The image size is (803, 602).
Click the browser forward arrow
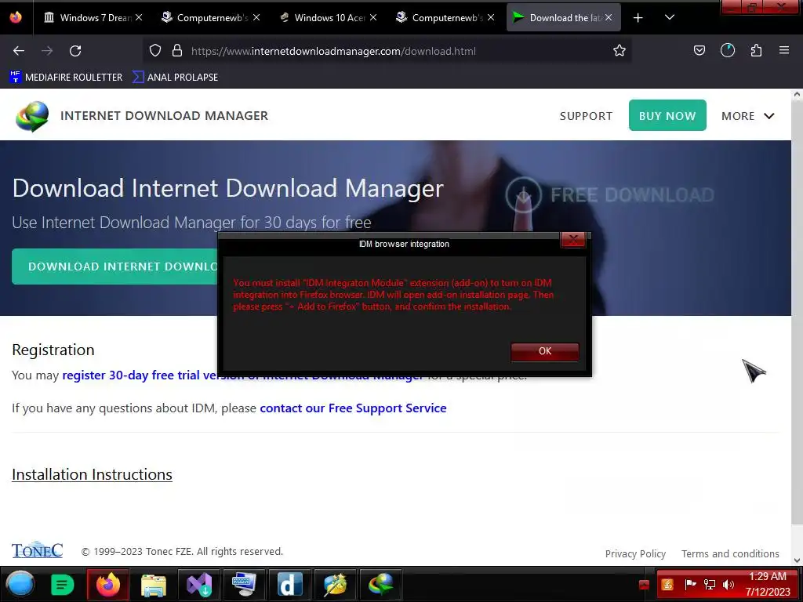click(47, 51)
